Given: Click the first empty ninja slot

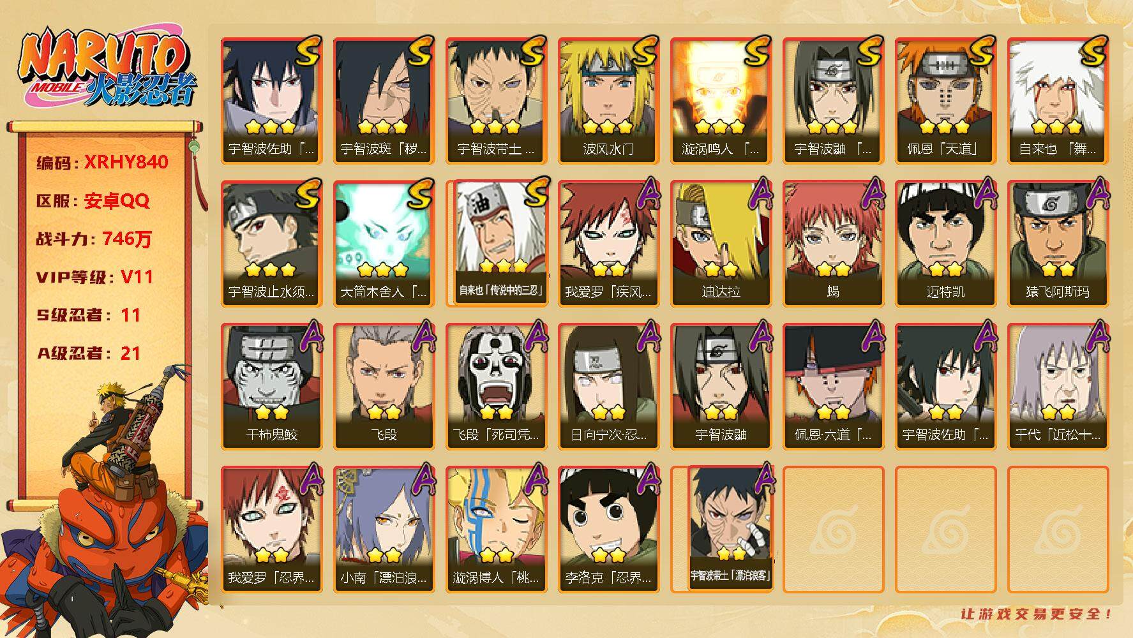Looking at the screenshot, I should pyautogui.click(x=833, y=530).
